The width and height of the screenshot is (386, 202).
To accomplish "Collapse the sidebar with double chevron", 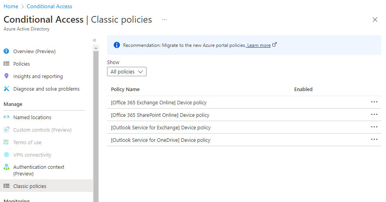I will [x=95, y=40].
